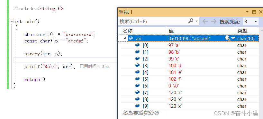Image resolution: width=263 pixels, height=119 pixels.
Task: Select the cube icon of element [9]
Action: 137,105
